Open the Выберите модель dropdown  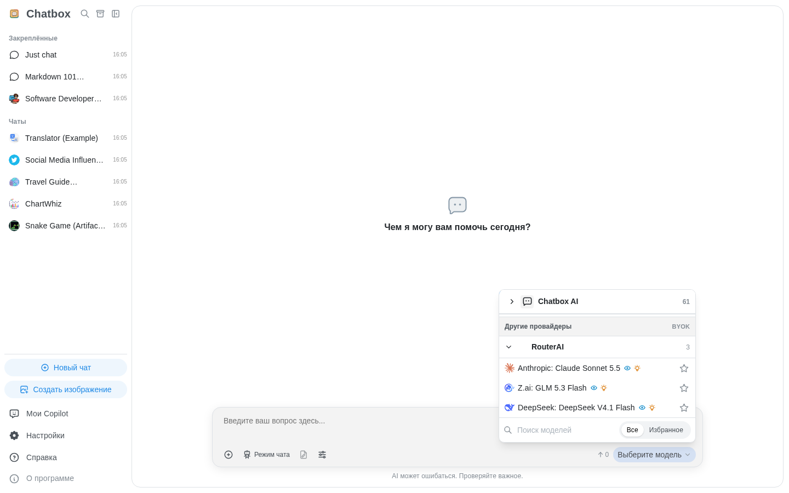[x=654, y=455]
